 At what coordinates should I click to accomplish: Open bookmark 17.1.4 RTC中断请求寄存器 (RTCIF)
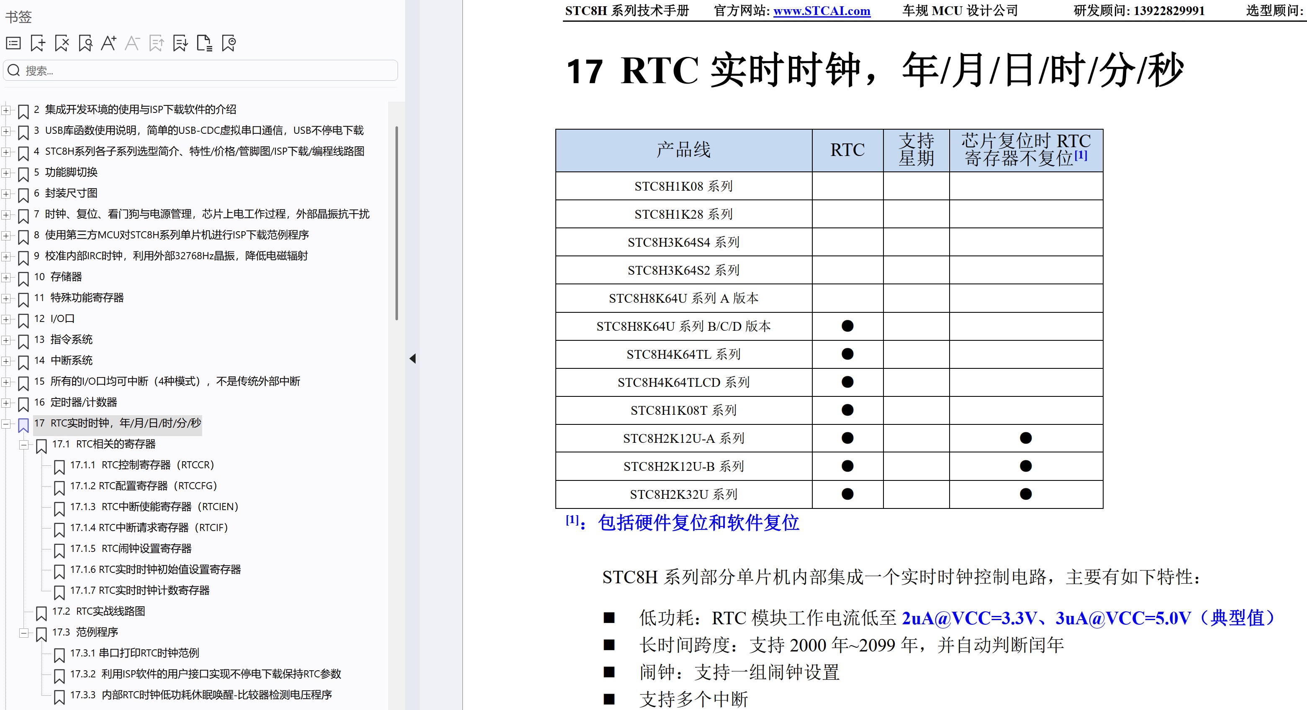tap(149, 528)
